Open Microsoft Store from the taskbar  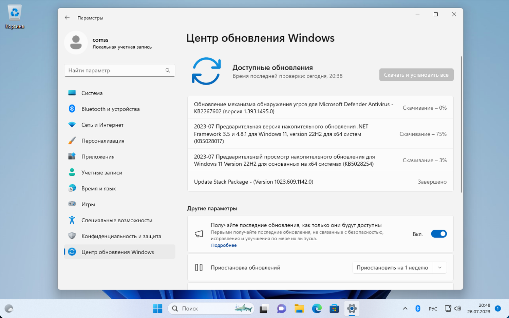[x=334, y=308]
